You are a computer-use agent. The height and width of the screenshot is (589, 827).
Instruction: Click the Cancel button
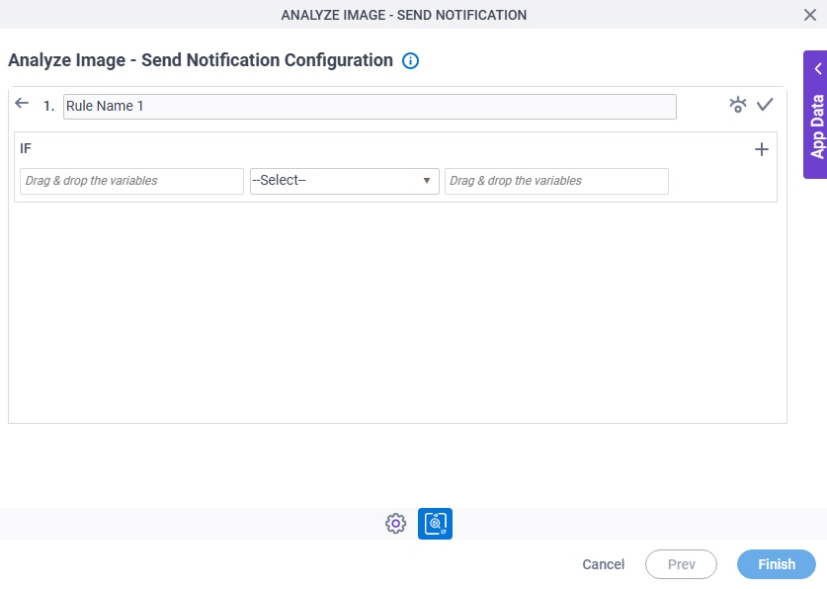(x=604, y=564)
